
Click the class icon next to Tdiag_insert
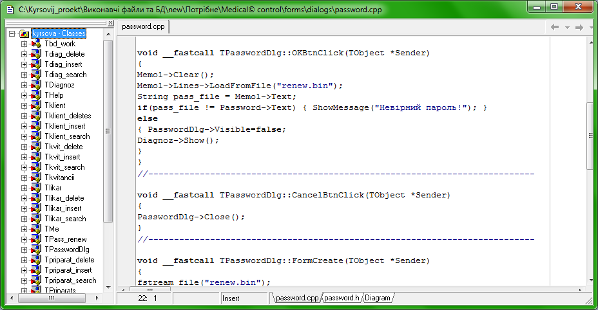click(x=36, y=64)
